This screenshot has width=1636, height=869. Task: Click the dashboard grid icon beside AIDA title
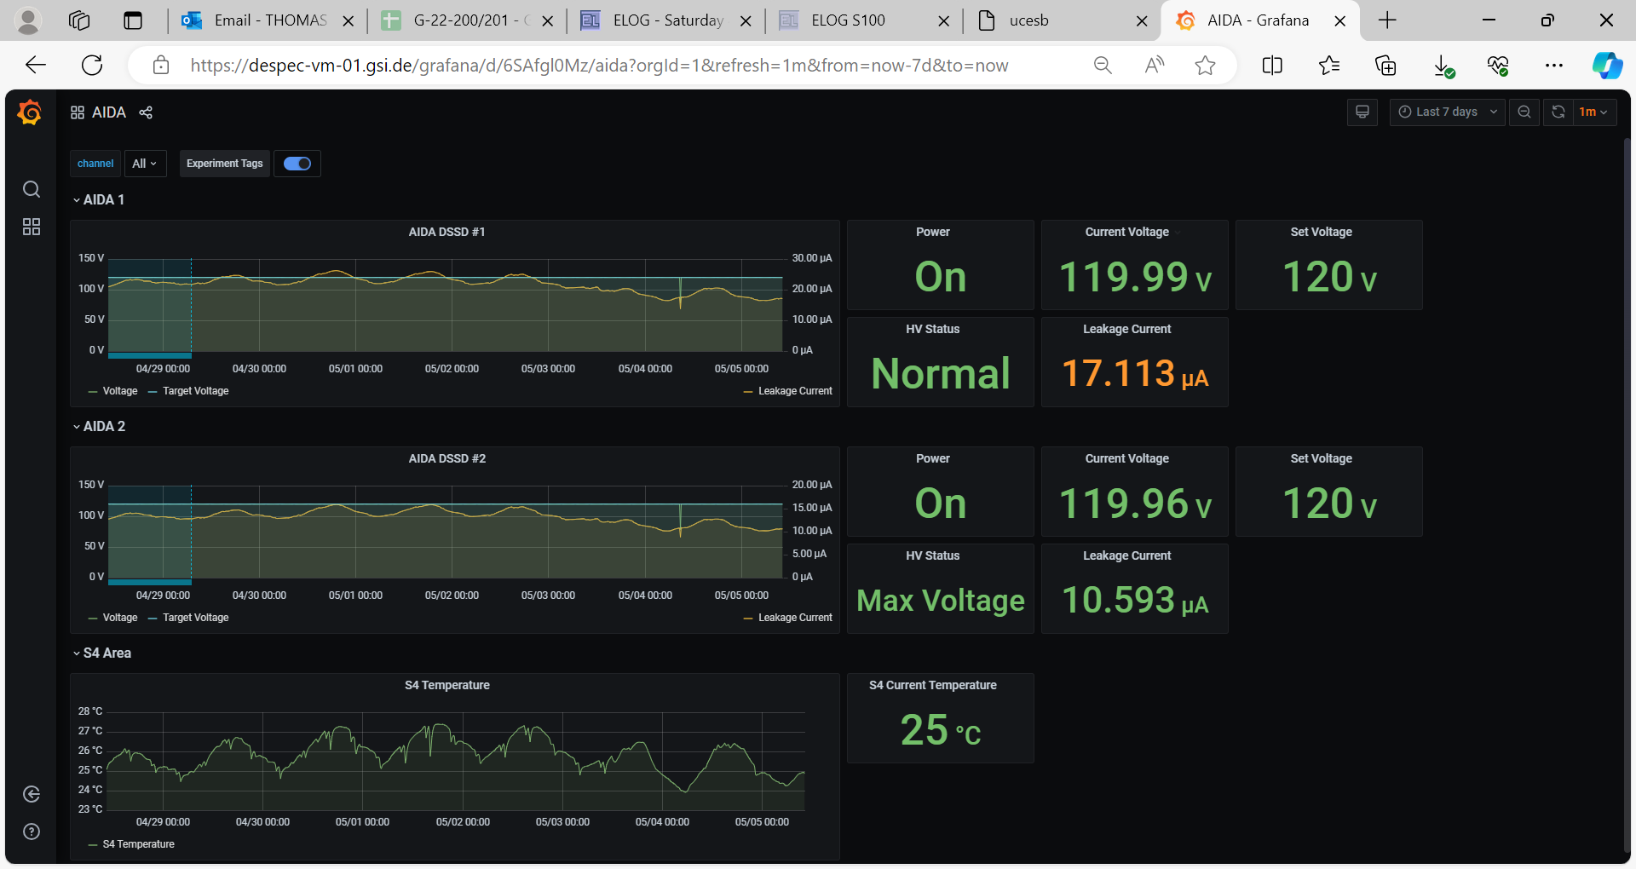78,112
